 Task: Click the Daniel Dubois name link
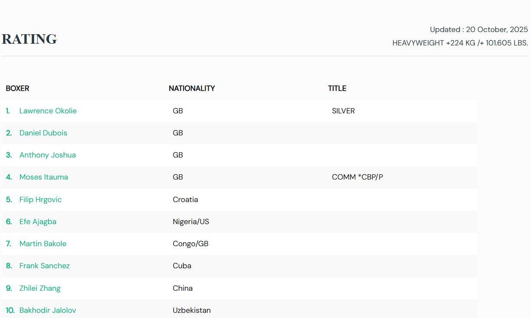43,133
